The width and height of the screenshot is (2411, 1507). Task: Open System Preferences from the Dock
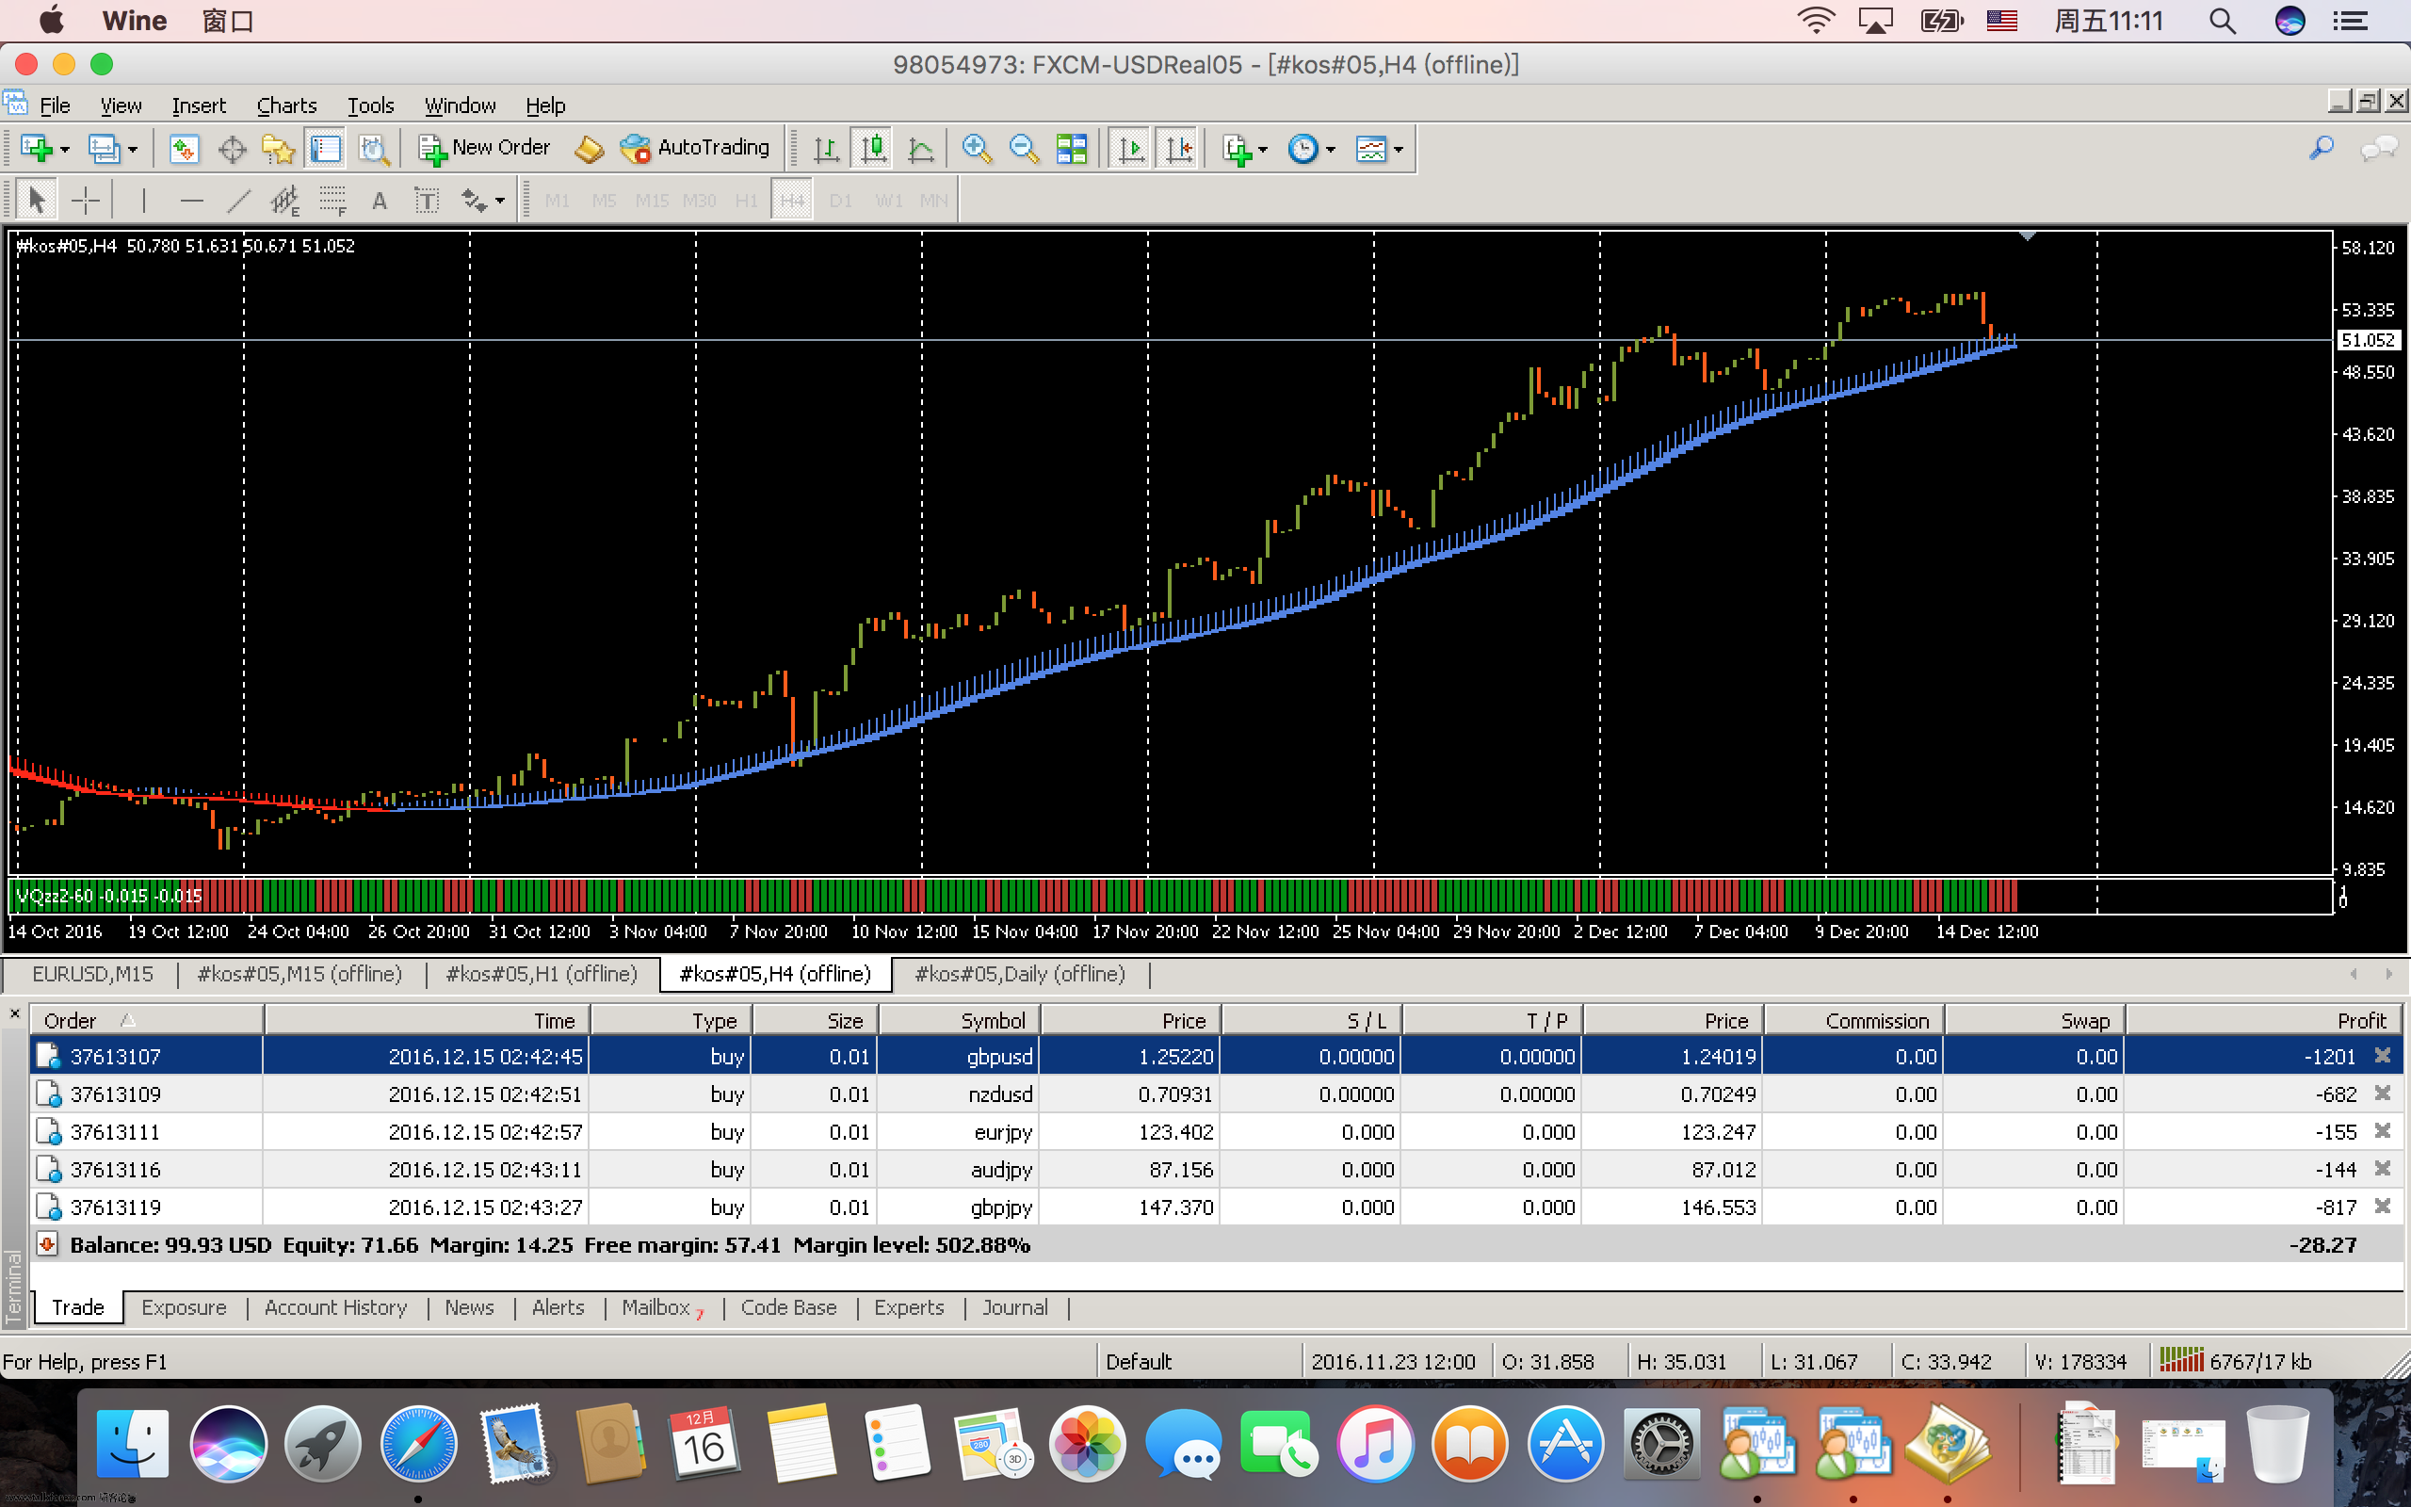click(x=1660, y=1443)
